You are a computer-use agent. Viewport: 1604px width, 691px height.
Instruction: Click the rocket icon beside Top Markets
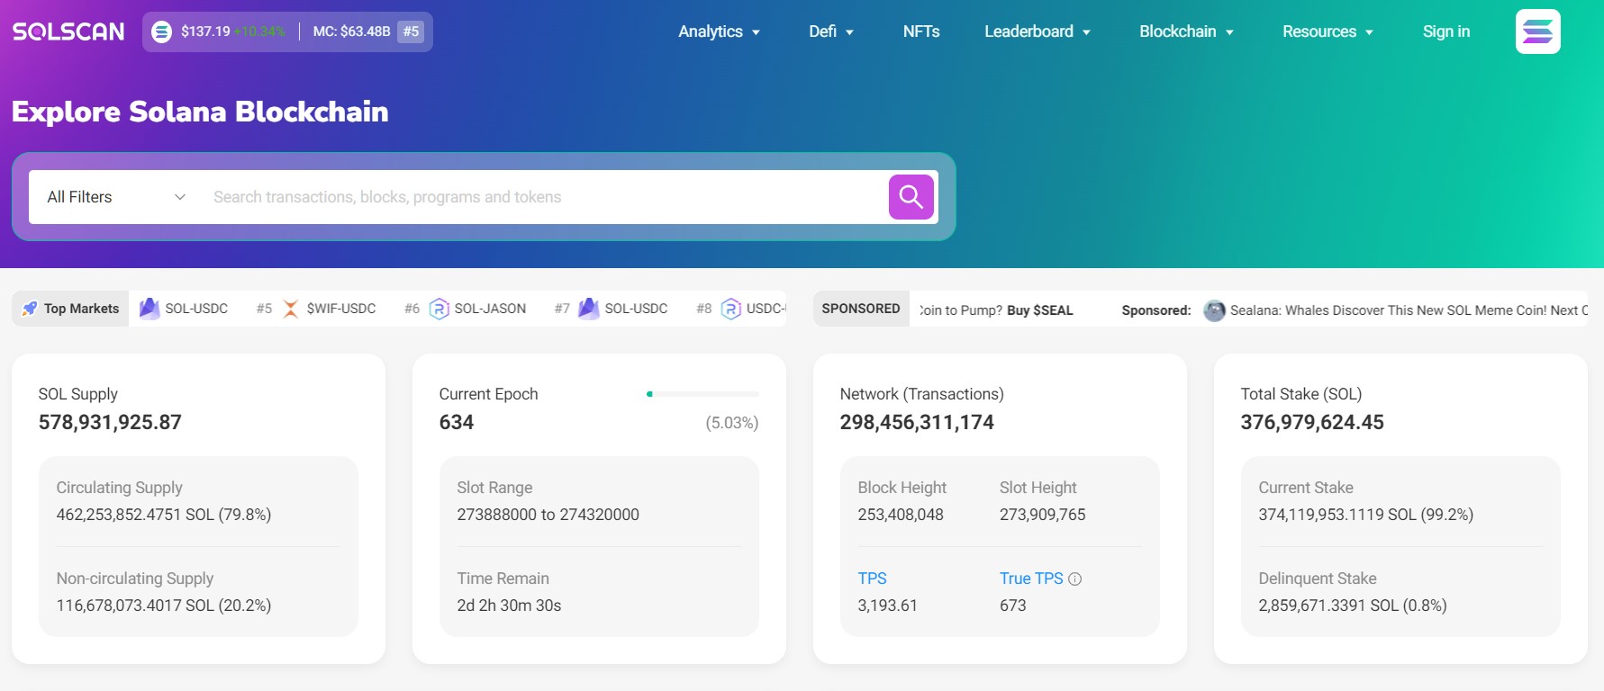point(30,309)
